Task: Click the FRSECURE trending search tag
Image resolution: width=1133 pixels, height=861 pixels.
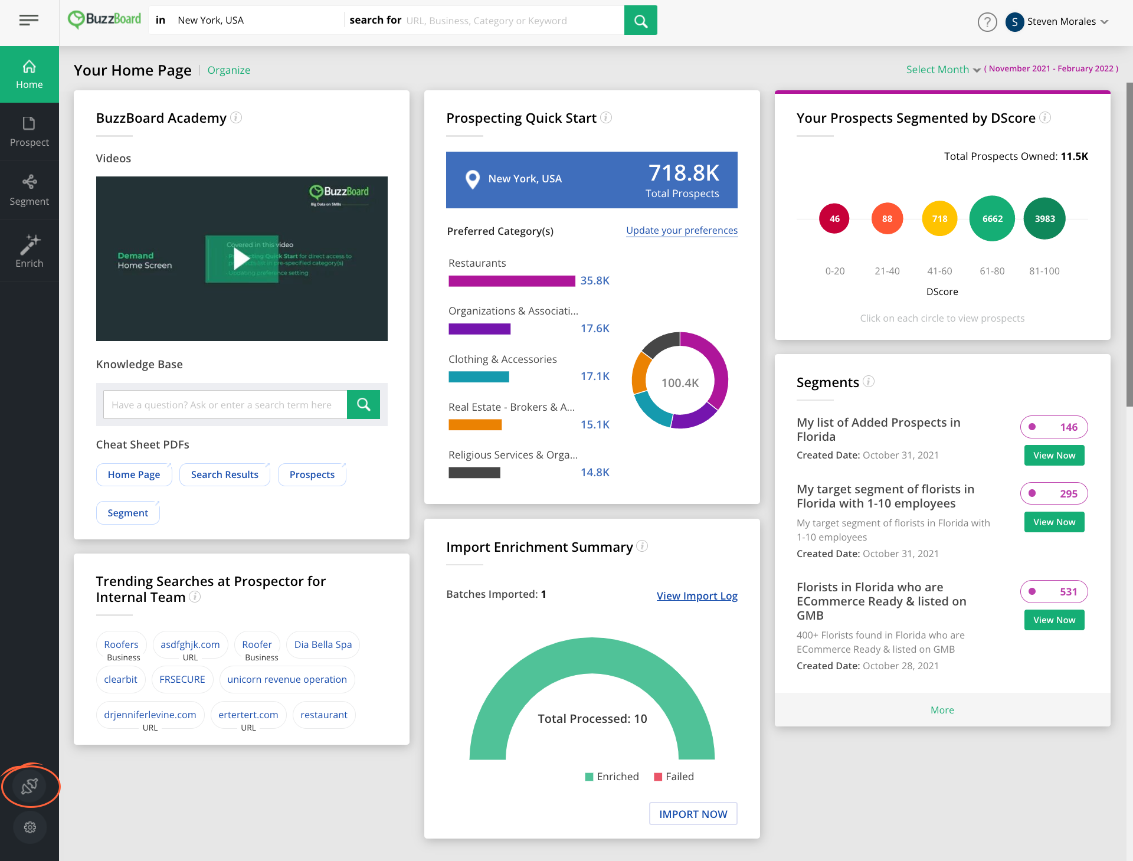Action: (182, 679)
